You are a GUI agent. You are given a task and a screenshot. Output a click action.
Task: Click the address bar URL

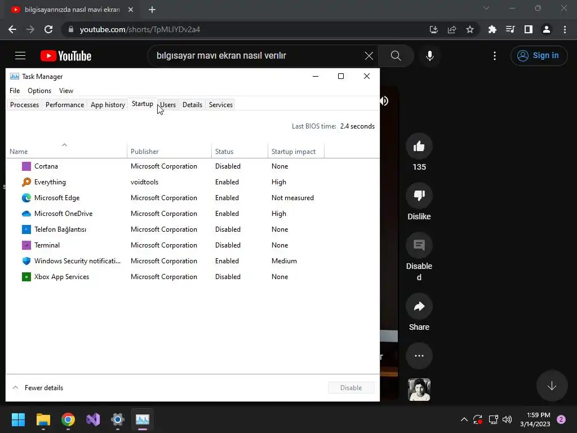tap(140, 29)
